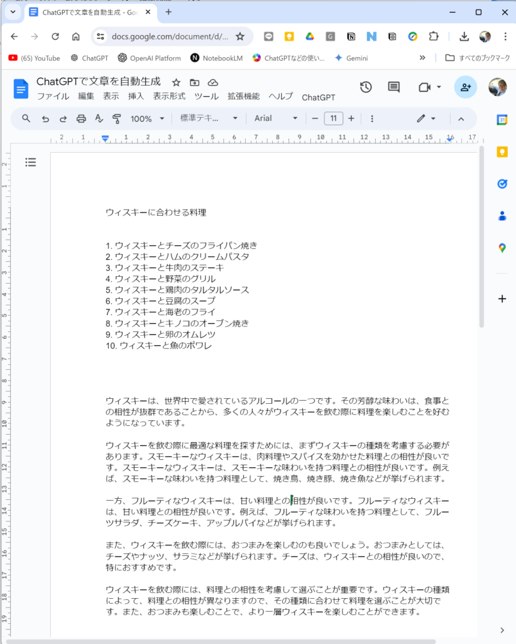Click the print icon
This screenshot has width=516, height=644.
(81, 118)
